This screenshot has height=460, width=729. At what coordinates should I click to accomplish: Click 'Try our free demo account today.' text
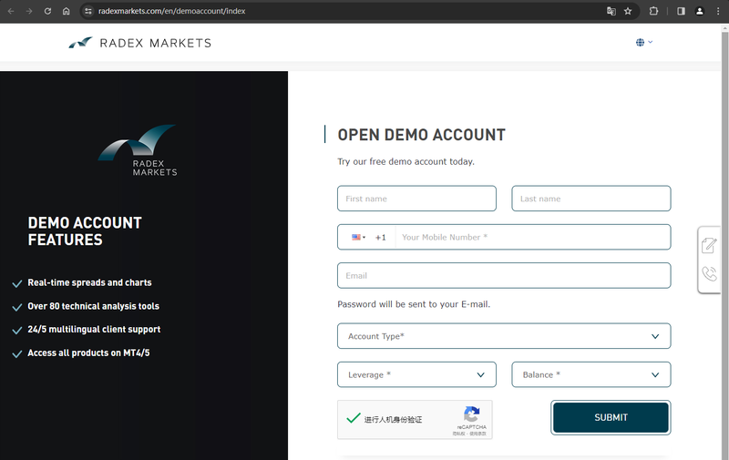(406, 162)
